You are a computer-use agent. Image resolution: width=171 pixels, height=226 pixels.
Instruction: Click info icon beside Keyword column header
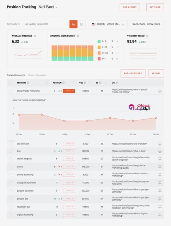(28, 83)
